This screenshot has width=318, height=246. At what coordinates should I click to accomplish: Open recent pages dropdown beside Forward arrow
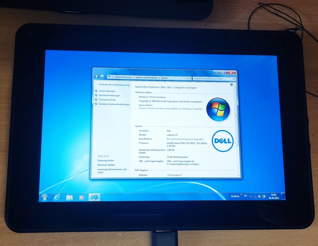coord(106,77)
